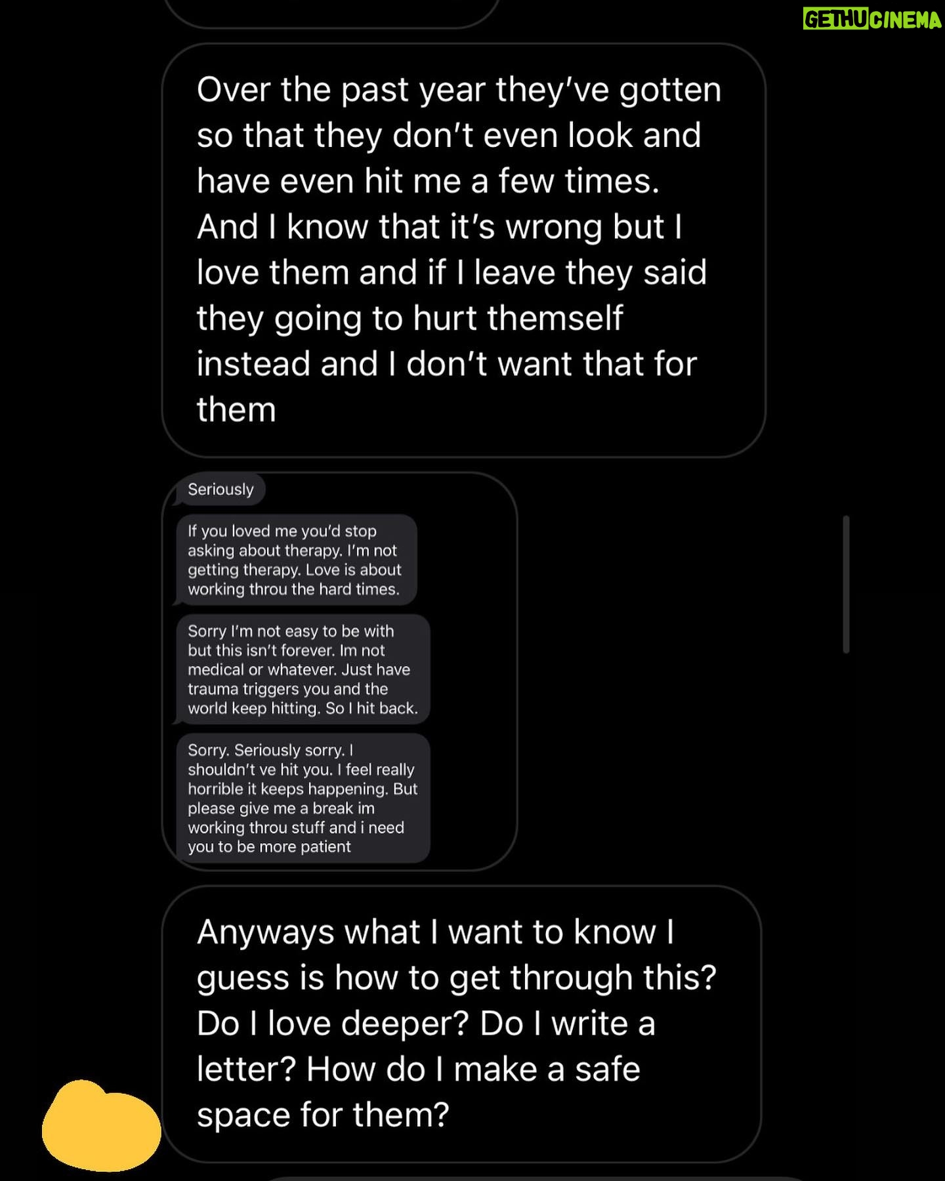Select the 'Over the past year' message bubble

[x=463, y=250]
